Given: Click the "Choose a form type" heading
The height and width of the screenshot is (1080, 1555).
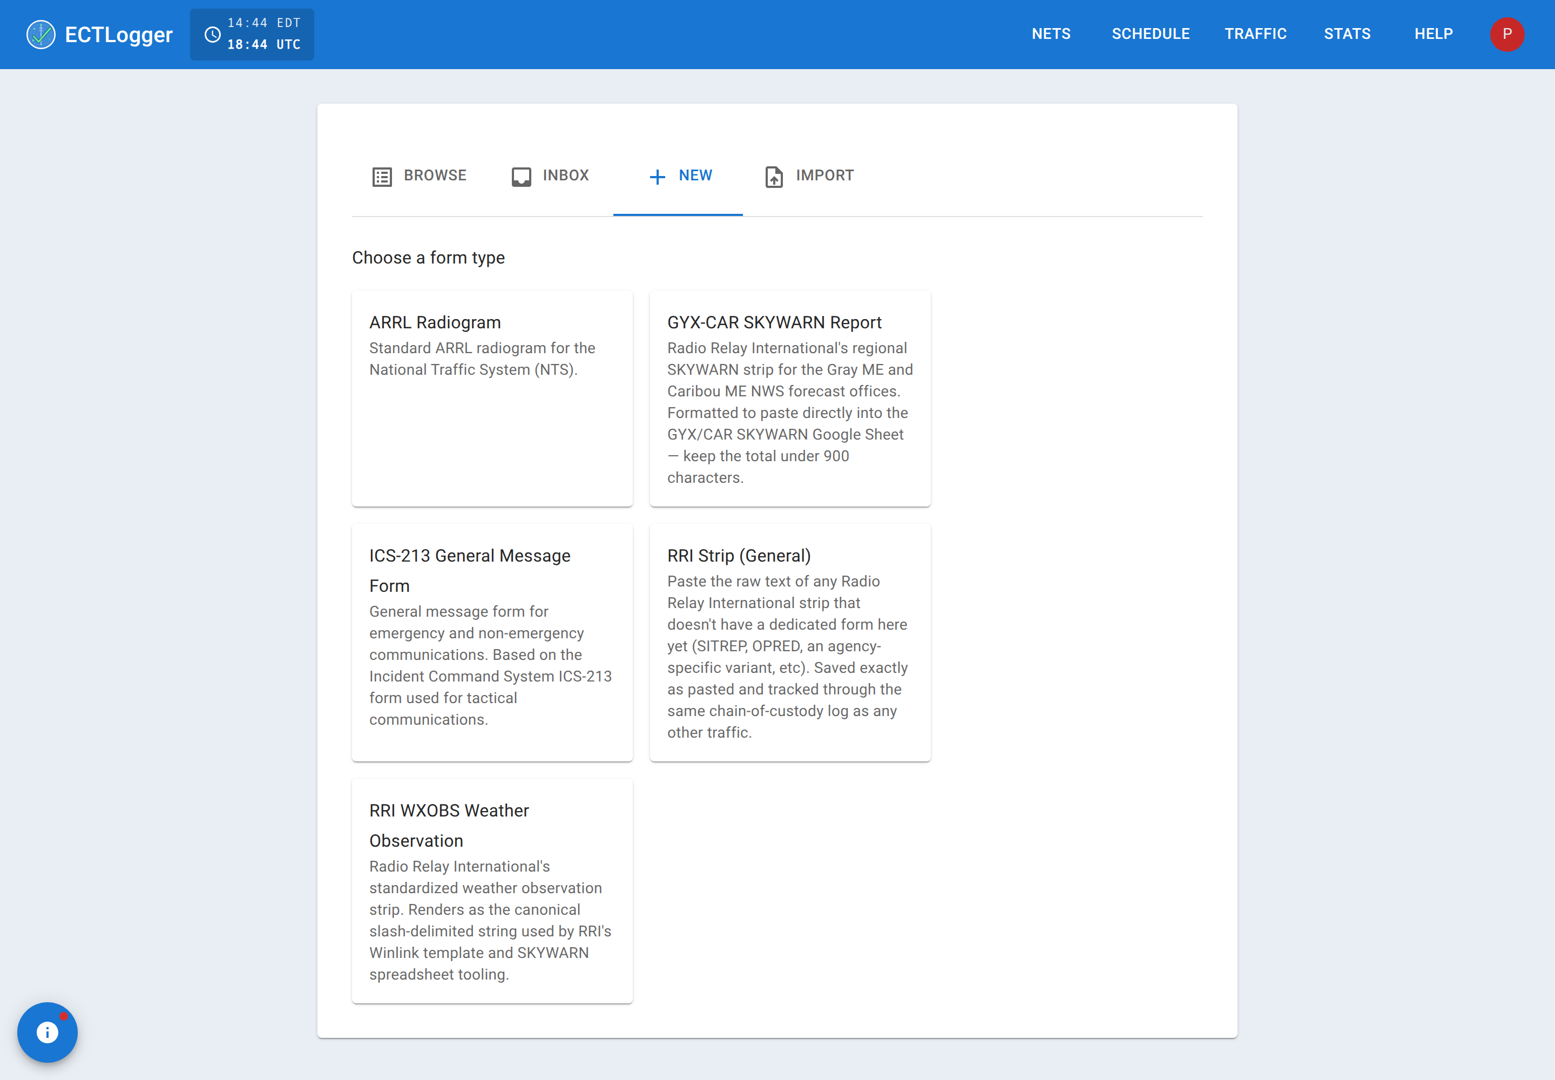Looking at the screenshot, I should pyautogui.click(x=428, y=258).
